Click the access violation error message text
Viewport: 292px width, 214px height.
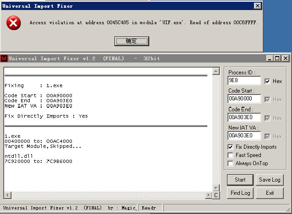(144, 23)
